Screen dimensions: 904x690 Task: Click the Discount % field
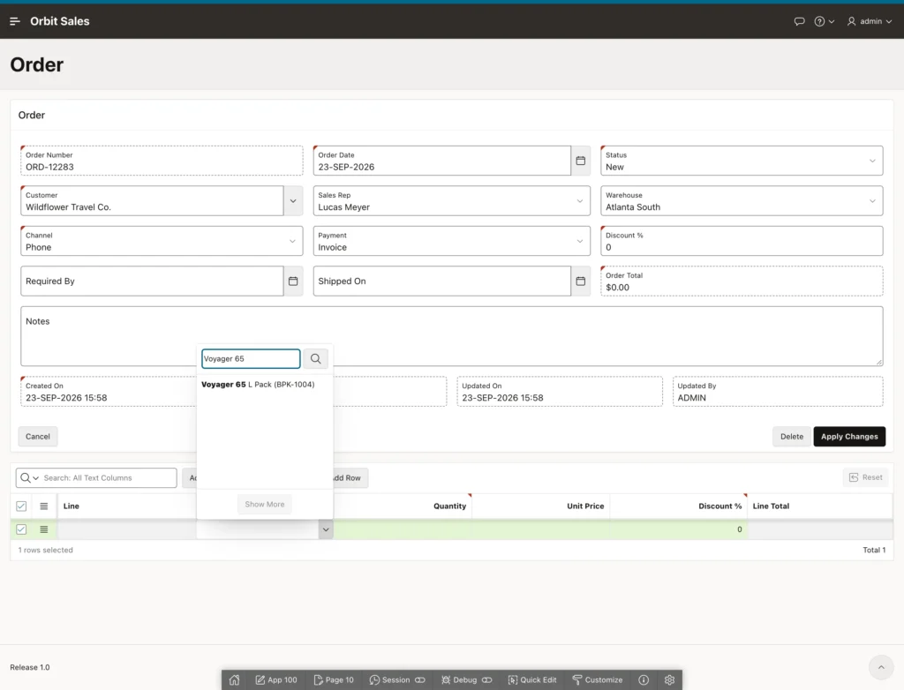point(742,241)
